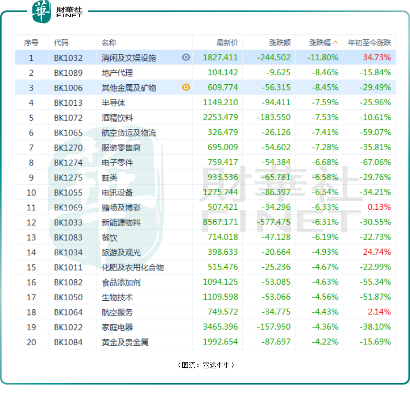Open the 地产代理 sector name
The width and height of the screenshot is (410, 395).
point(117,73)
